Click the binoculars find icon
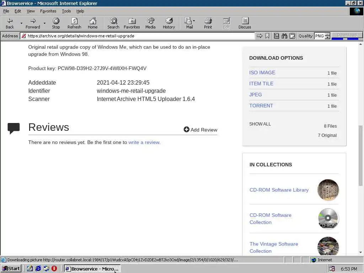Viewport: 364px width, 273px height. click(x=284, y=36)
